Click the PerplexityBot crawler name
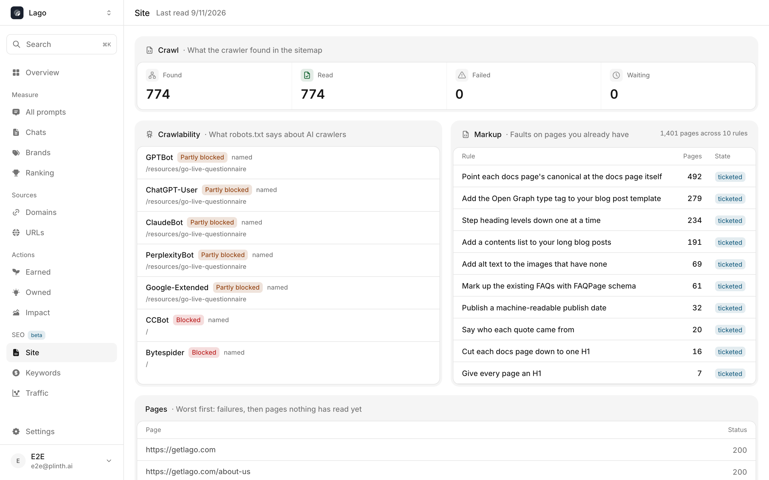 pos(170,255)
